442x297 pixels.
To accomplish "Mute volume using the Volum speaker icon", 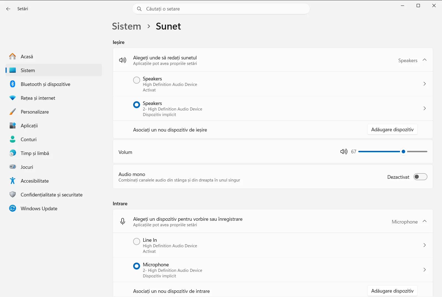I will pyautogui.click(x=344, y=151).
